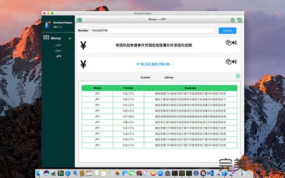Click the NumberHelper flask logo

pyautogui.click(x=48, y=25)
